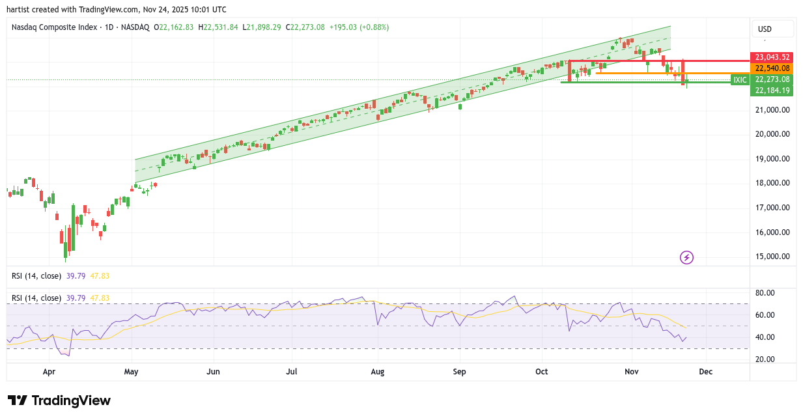Click the yellow 47.83 RSI average value
Screen dimensions: 803x420
click(100, 276)
